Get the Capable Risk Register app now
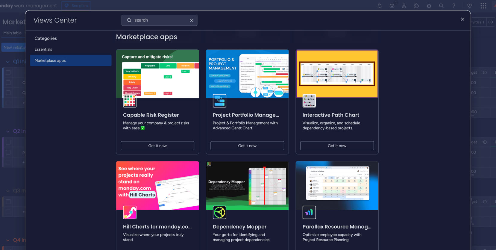This screenshot has width=496, height=250. tap(157, 146)
